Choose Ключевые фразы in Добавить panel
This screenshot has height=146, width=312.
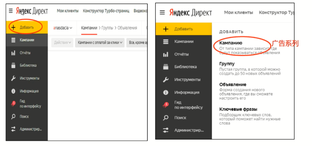[x=238, y=109]
